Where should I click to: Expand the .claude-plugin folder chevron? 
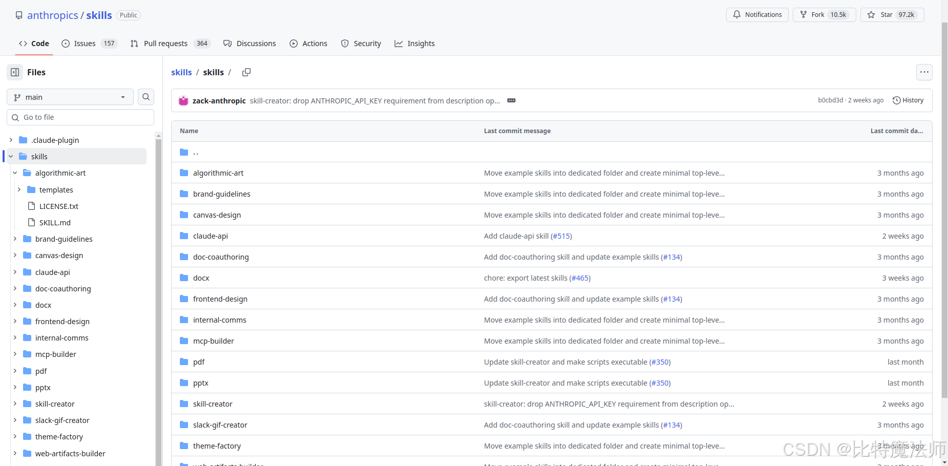[11, 140]
